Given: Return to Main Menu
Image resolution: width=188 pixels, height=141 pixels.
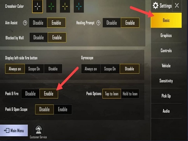Looking at the screenshot, I should coord(14,130).
